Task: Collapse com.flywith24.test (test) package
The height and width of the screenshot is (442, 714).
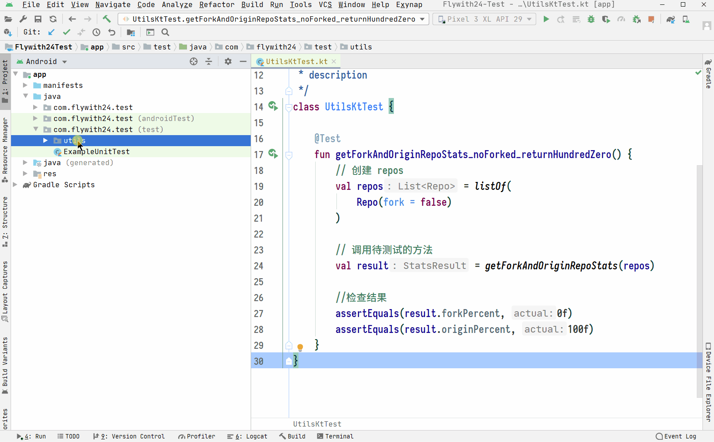Action: pos(35,129)
